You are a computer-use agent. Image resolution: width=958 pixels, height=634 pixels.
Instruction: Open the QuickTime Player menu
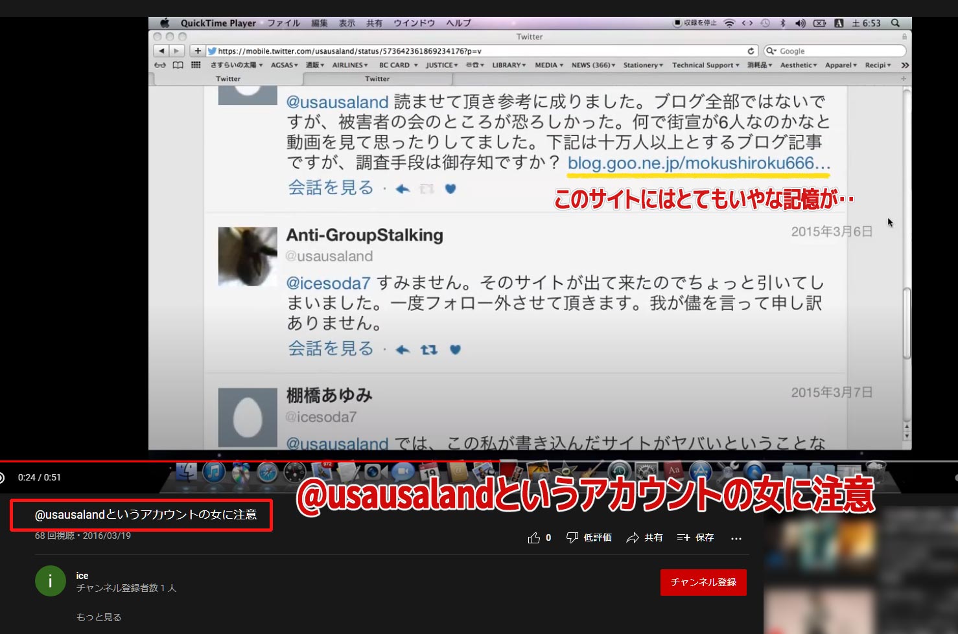click(x=218, y=23)
